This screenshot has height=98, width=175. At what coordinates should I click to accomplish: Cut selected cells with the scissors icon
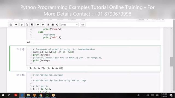[x=22, y=25]
